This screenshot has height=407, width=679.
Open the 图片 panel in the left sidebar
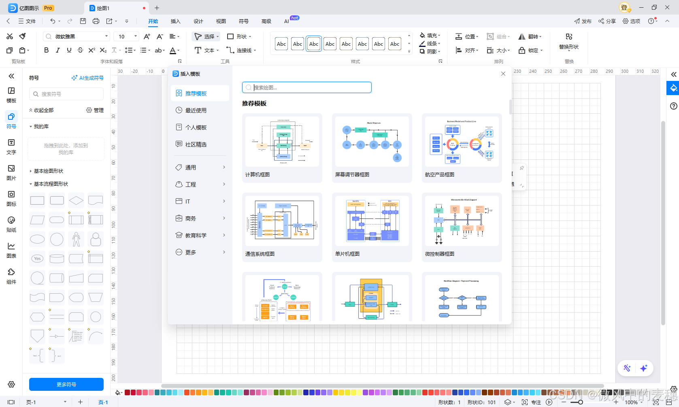tap(11, 173)
